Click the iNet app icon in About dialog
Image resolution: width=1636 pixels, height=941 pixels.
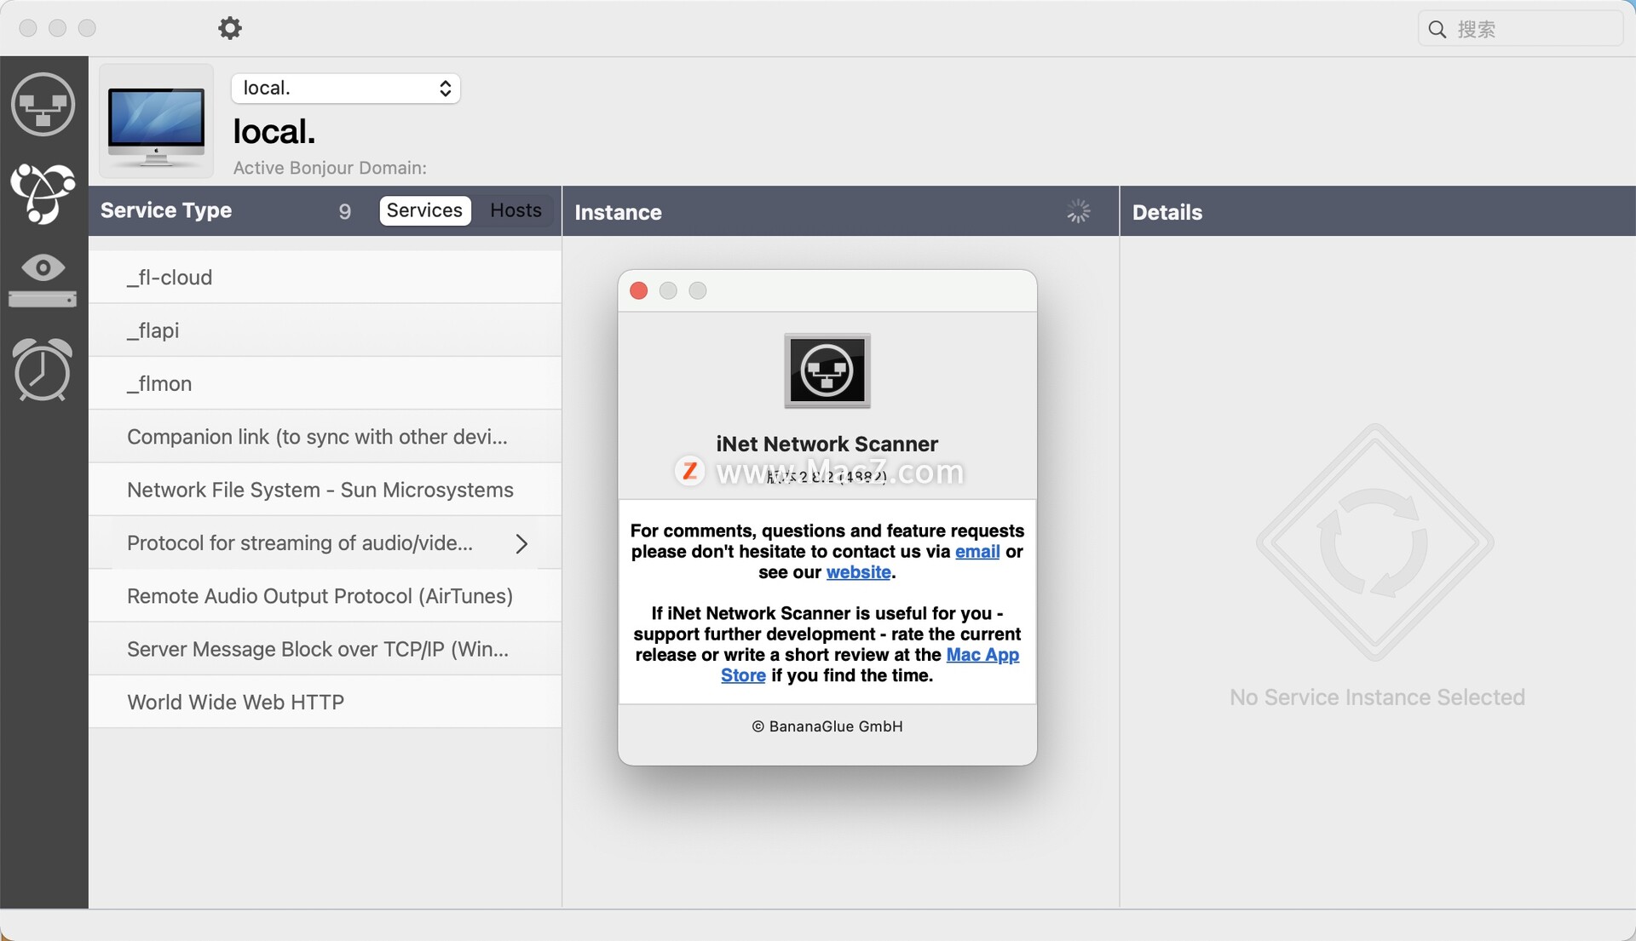click(x=827, y=370)
